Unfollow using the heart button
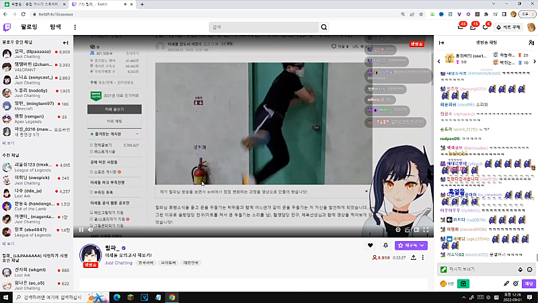The height and width of the screenshot is (303, 538). [x=371, y=245]
